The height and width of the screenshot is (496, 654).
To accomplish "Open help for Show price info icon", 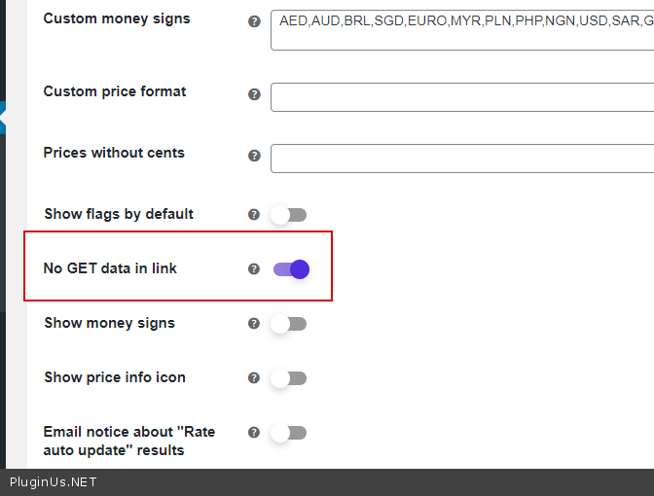I will [x=254, y=378].
